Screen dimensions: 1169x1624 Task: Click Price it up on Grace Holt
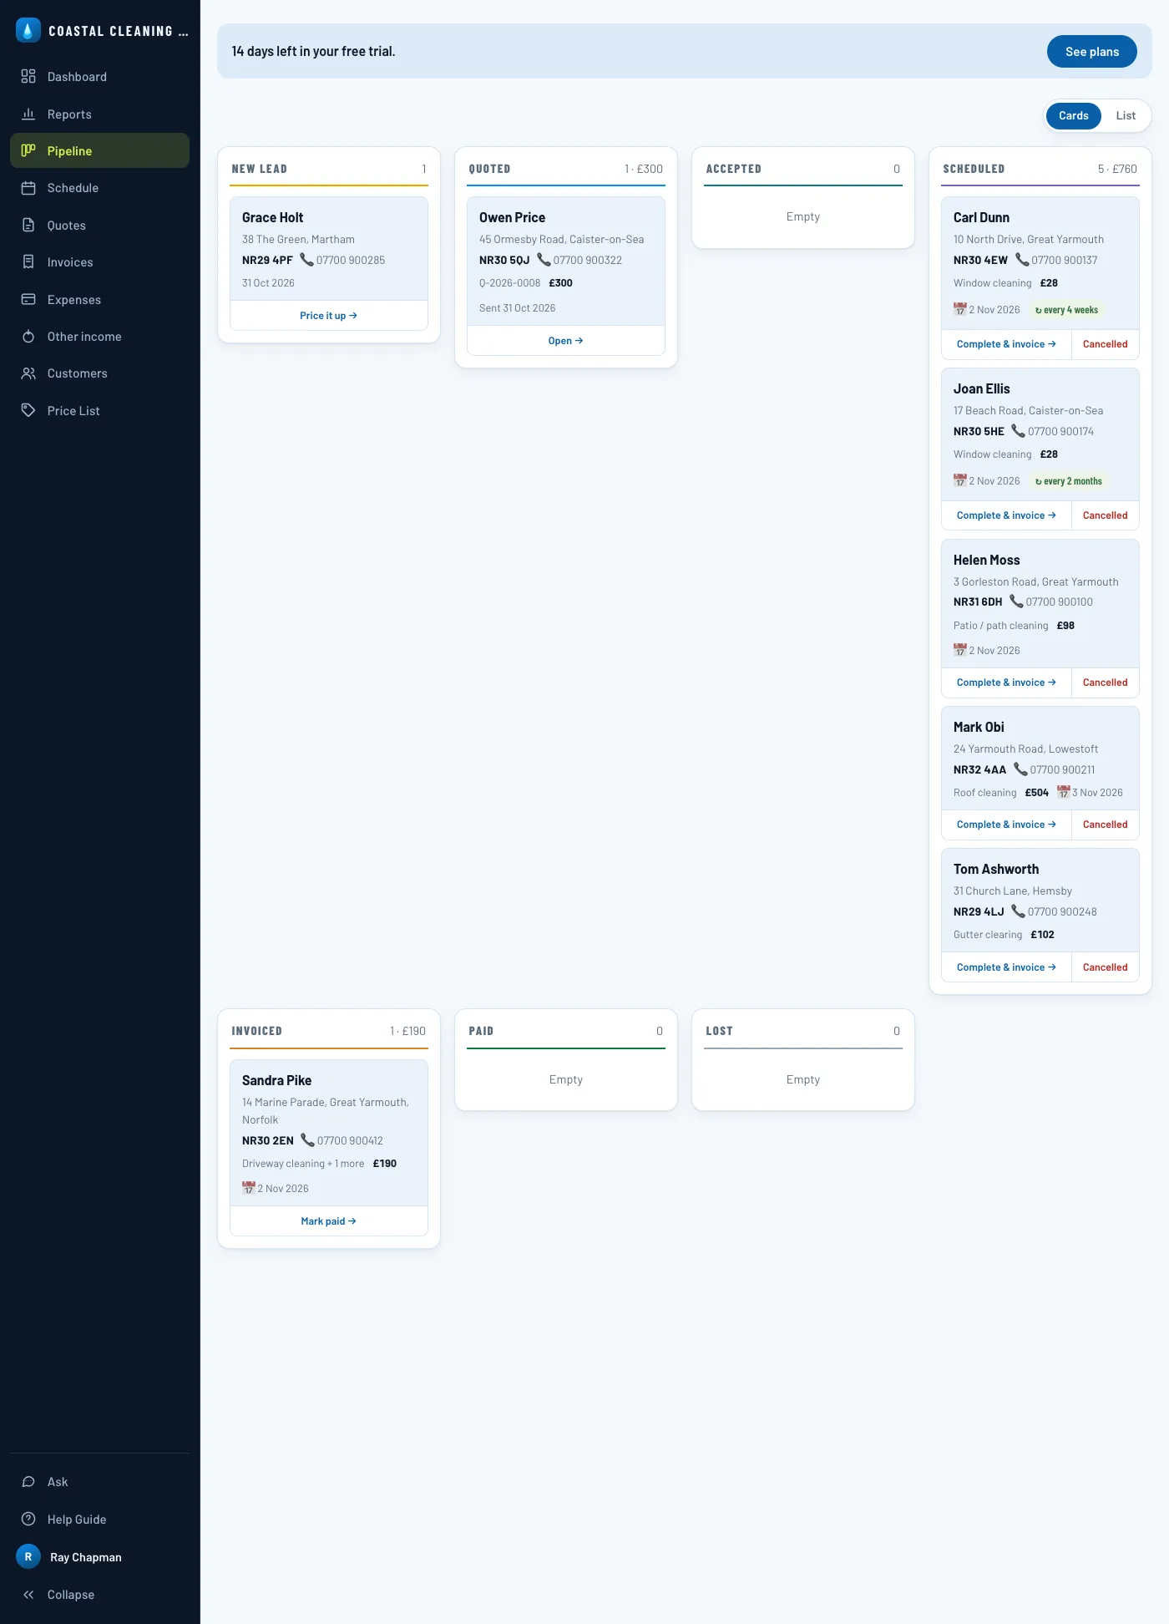tap(329, 316)
